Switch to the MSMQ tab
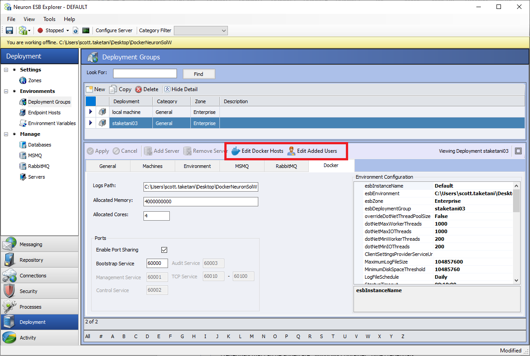The width and height of the screenshot is (530, 356). (242, 166)
